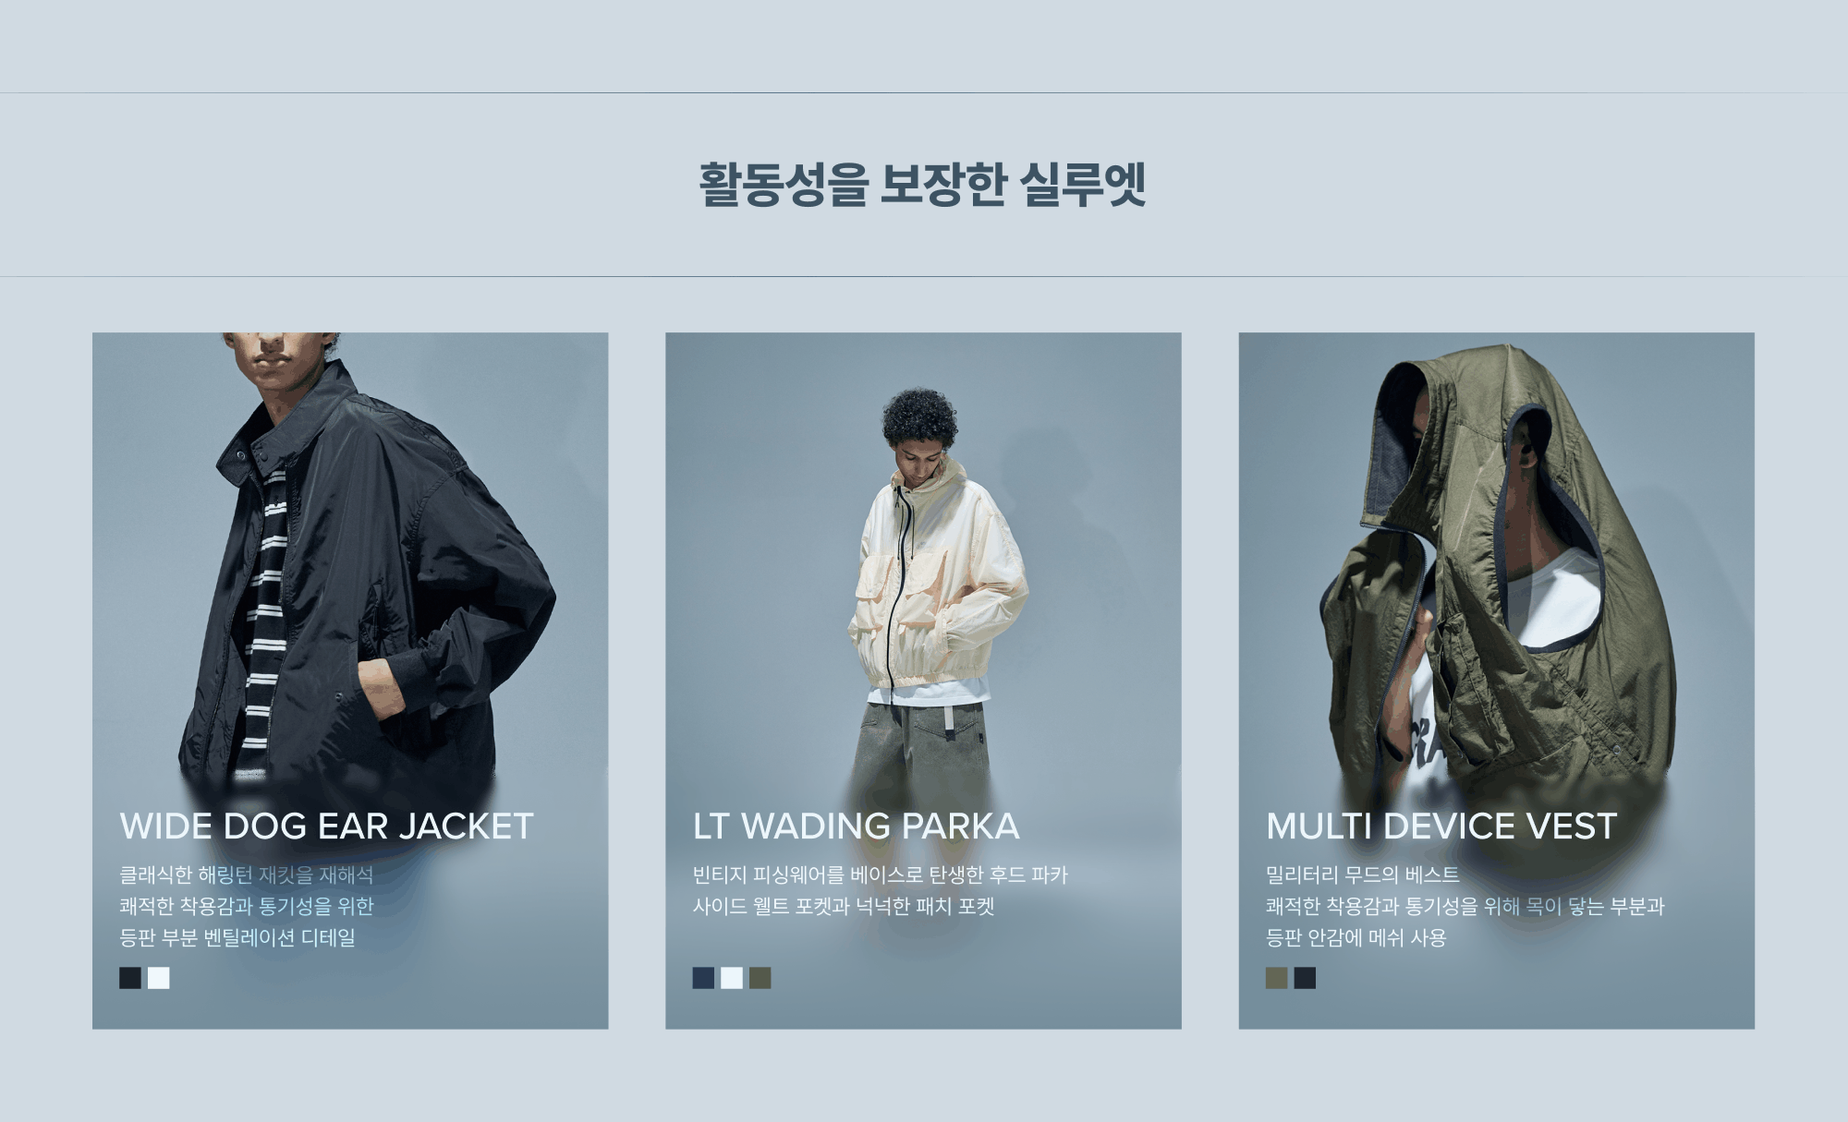Select white swatch for Wide Dog Ear Jacket

[159, 978]
